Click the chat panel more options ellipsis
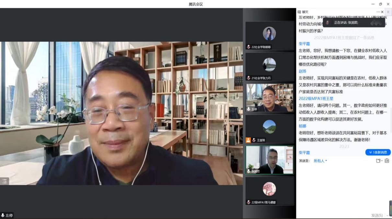This screenshot has height=219, width=392. point(378,12)
